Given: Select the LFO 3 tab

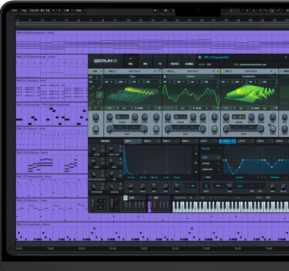Looking at the screenshot, I should (246, 141).
